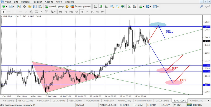Viewport: 211px width, 107px height.
Task: Toggle chart auto-scroll to latest bar
Action: (x=129, y=6)
